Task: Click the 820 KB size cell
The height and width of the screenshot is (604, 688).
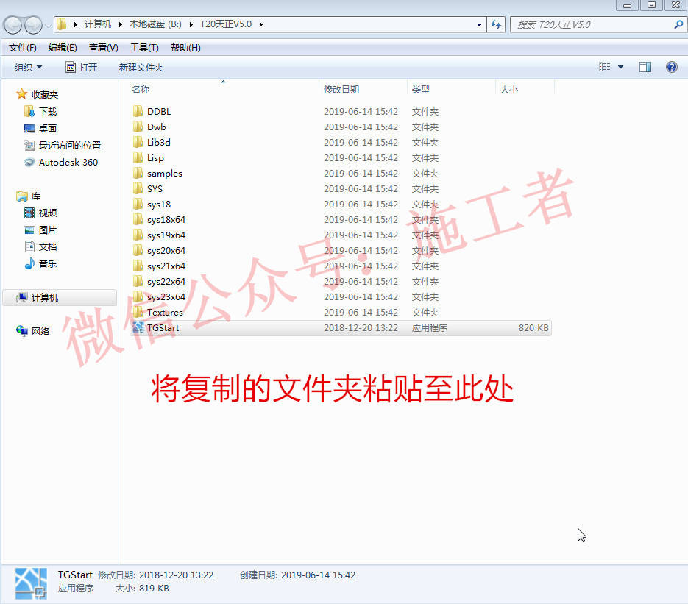Action: pos(533,327)
